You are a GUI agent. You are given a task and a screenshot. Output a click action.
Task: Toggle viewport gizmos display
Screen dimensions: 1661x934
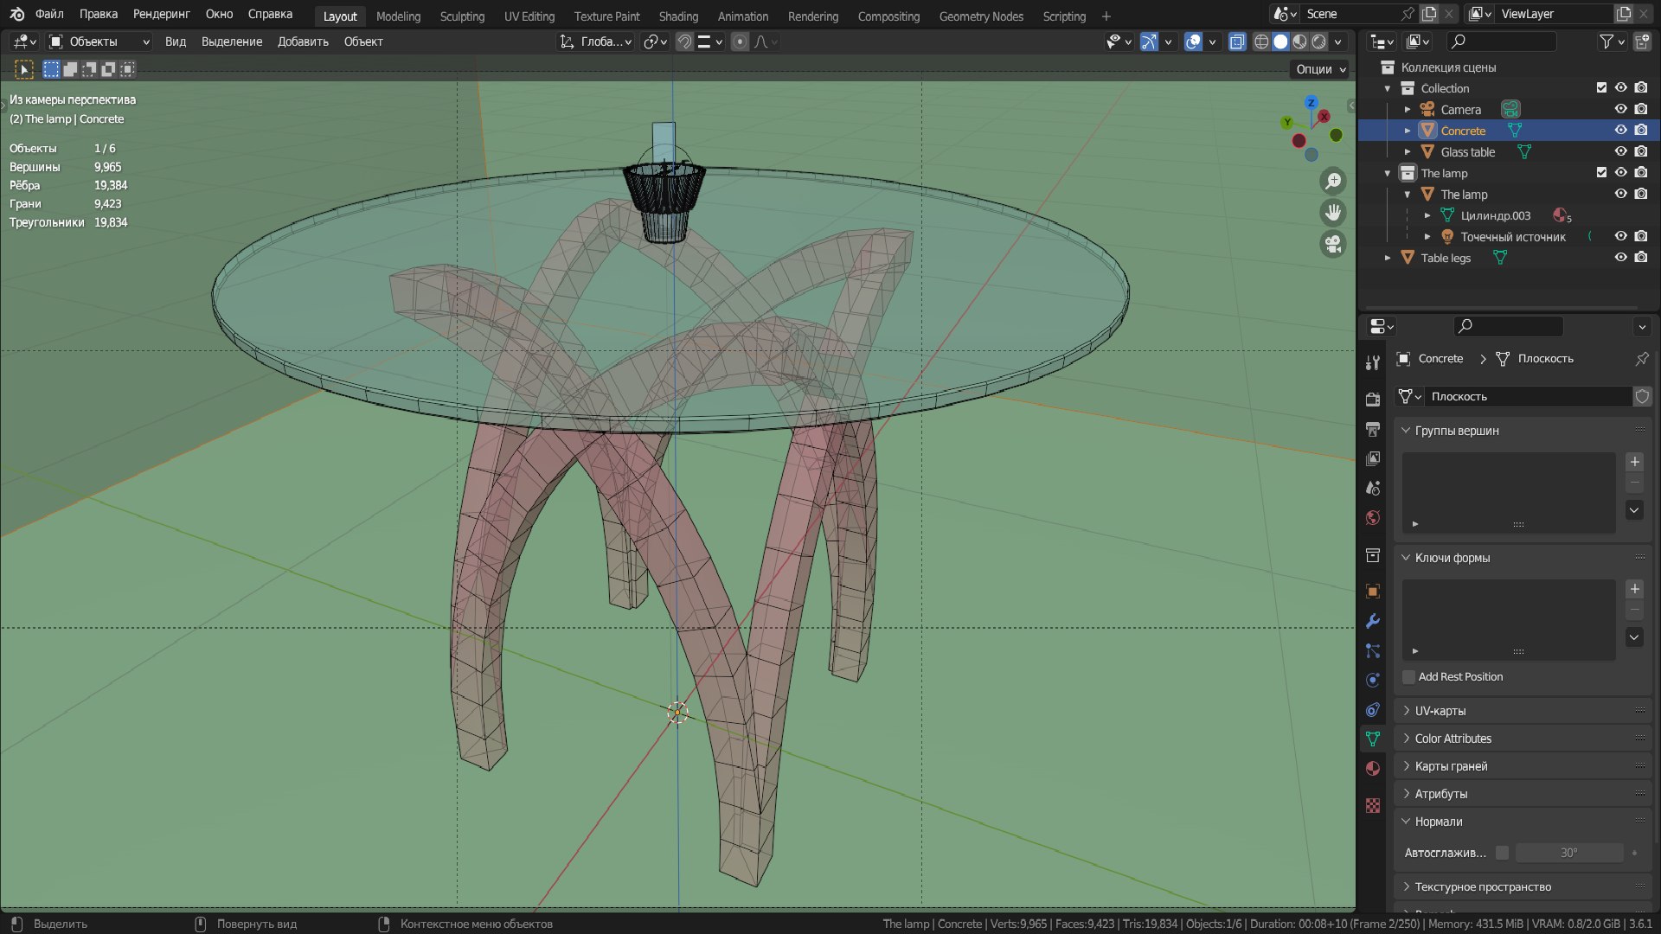click(1149, 42)
